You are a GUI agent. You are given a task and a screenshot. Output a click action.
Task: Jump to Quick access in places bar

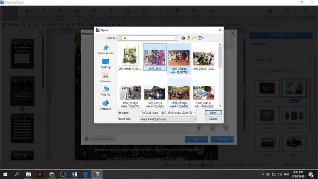(106, 50)
